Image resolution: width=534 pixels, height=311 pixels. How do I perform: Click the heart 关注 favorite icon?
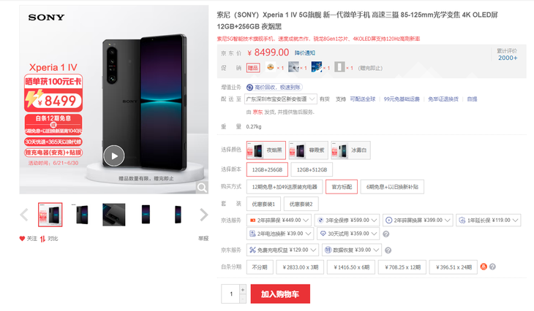pos(22,239)
